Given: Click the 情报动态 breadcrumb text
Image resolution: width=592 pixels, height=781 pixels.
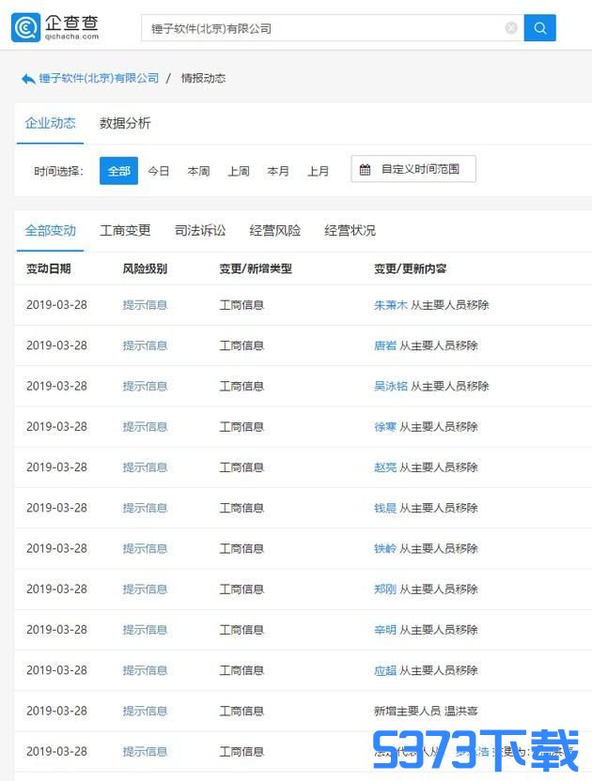Looking at the screenshot, I should 203,78.
